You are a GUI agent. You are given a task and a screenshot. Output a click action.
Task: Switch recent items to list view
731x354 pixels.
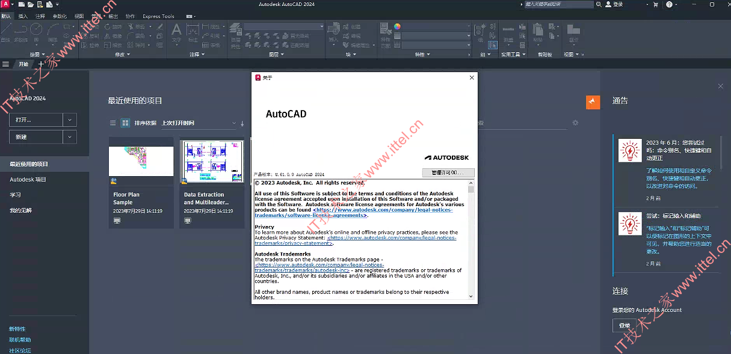[x=113, y=123]
